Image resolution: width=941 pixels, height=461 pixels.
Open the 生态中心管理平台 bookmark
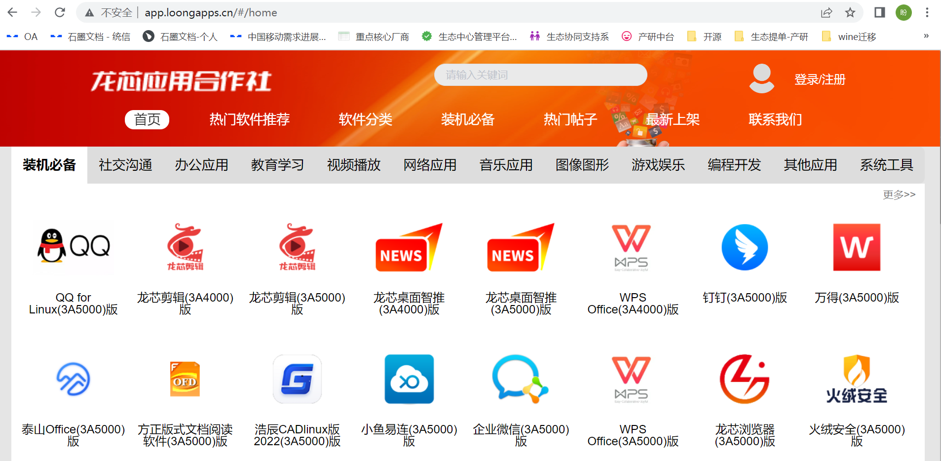point(469,37)
